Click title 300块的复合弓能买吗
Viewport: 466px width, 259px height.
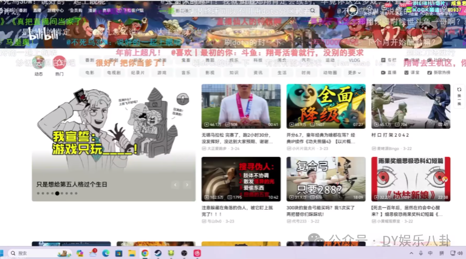tap(320, 211)
